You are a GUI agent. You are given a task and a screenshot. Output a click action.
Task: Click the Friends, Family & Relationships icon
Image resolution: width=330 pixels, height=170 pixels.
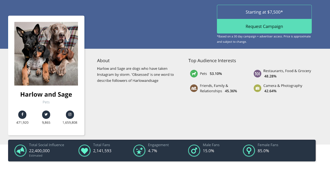coord(194,88)
